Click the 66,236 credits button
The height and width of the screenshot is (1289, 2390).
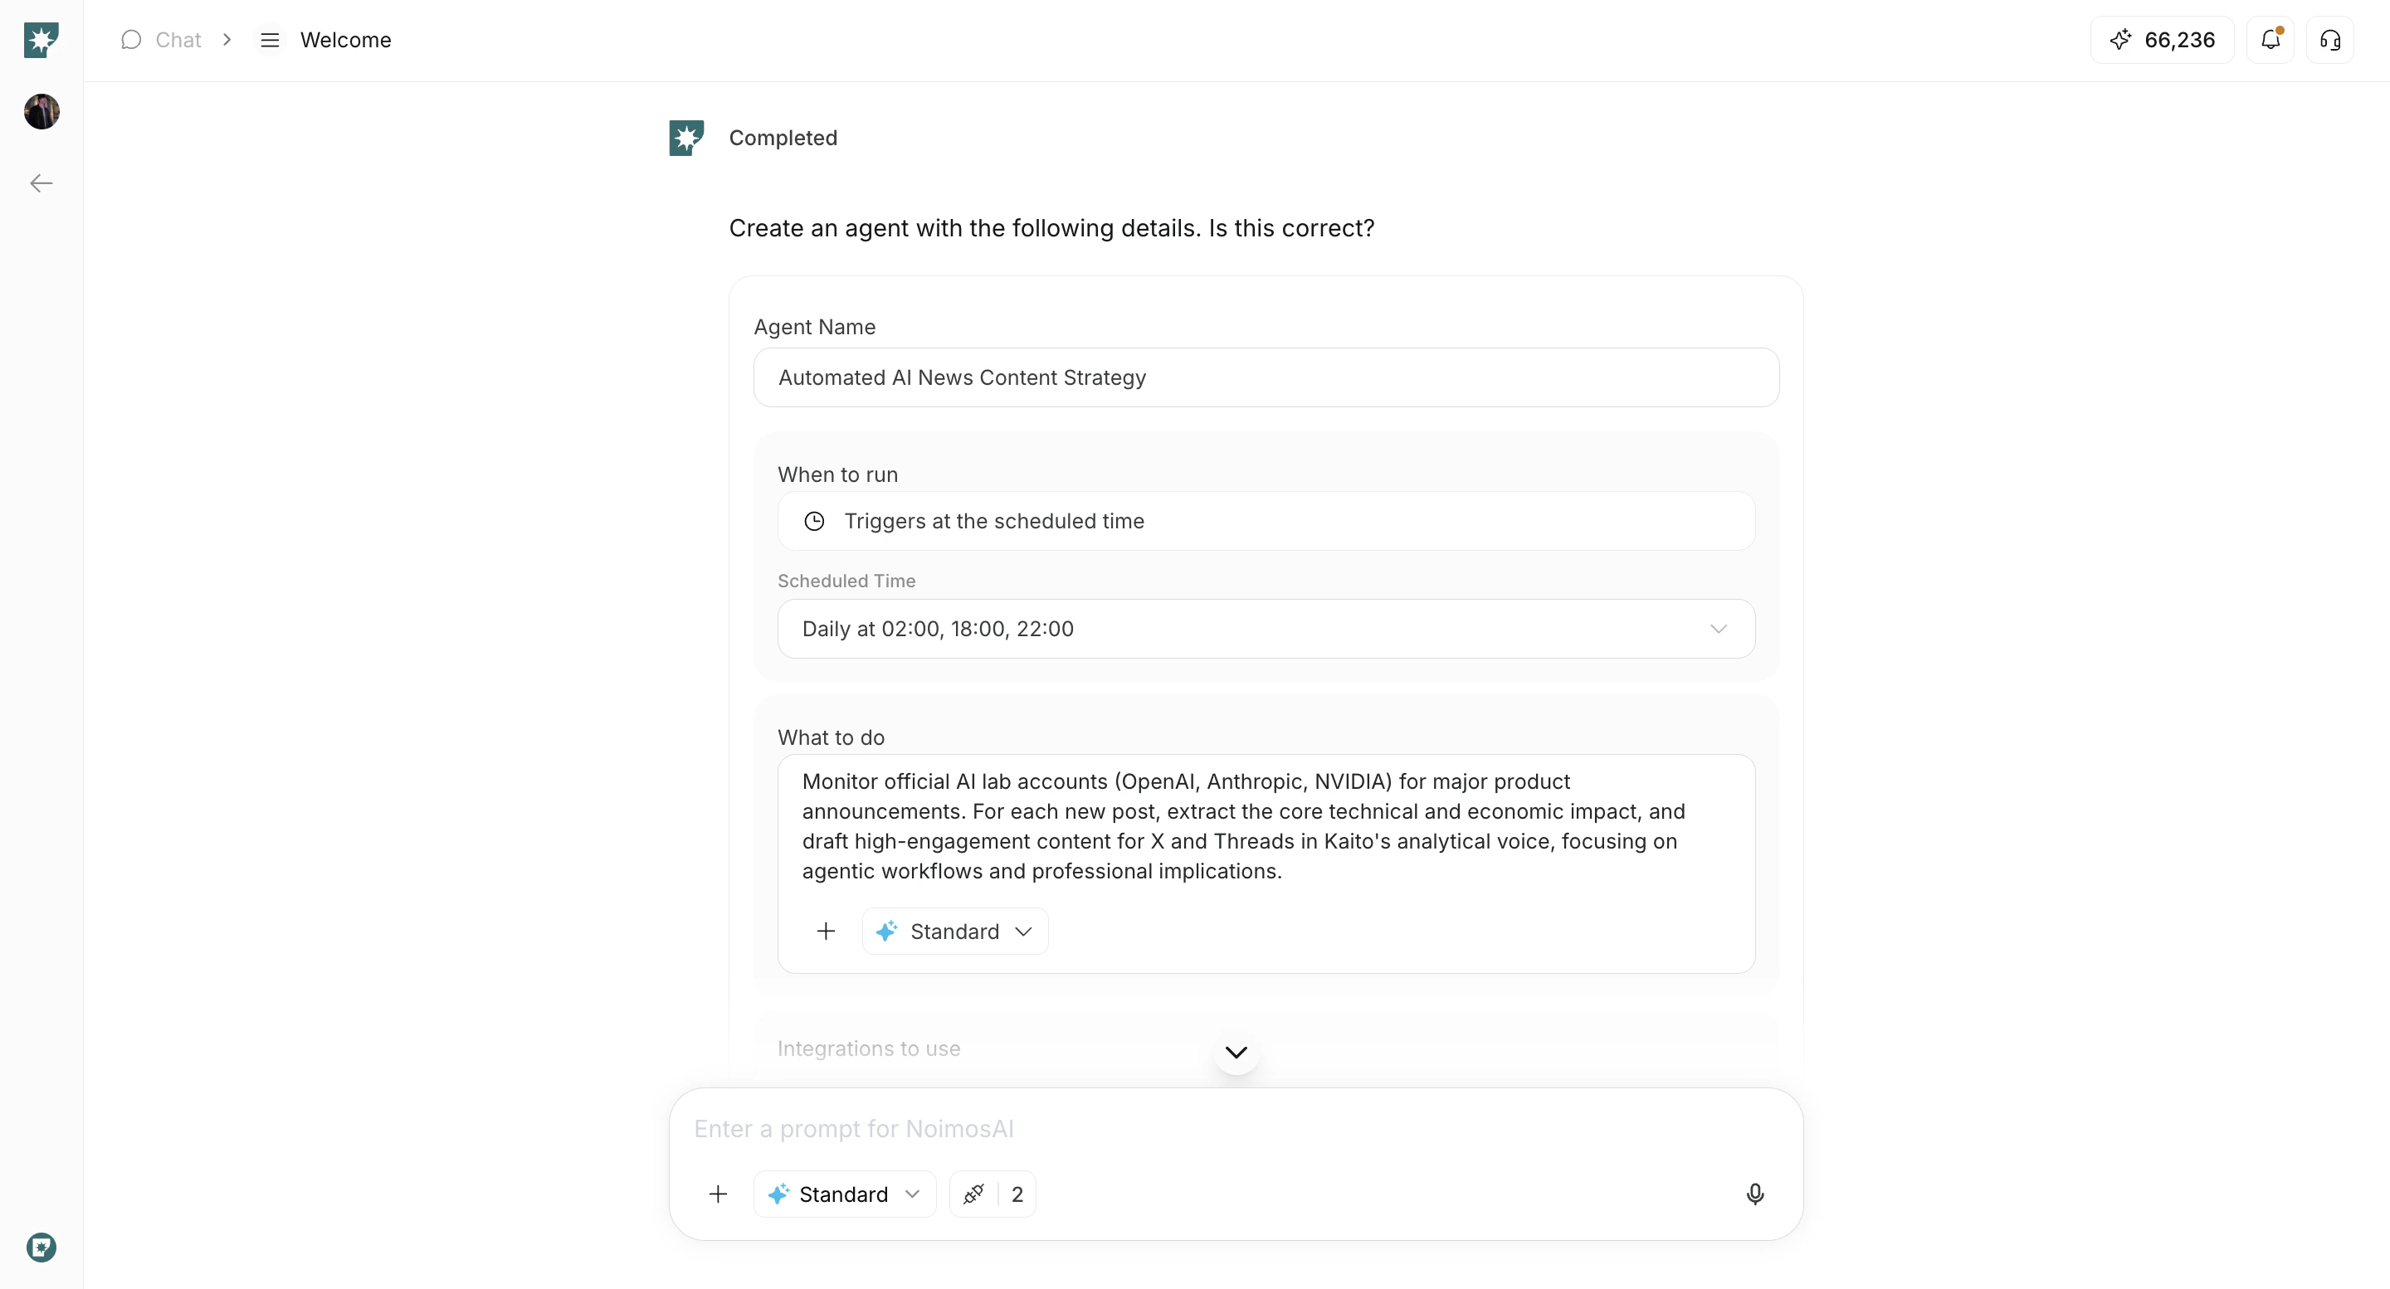tap(2162, 40)
